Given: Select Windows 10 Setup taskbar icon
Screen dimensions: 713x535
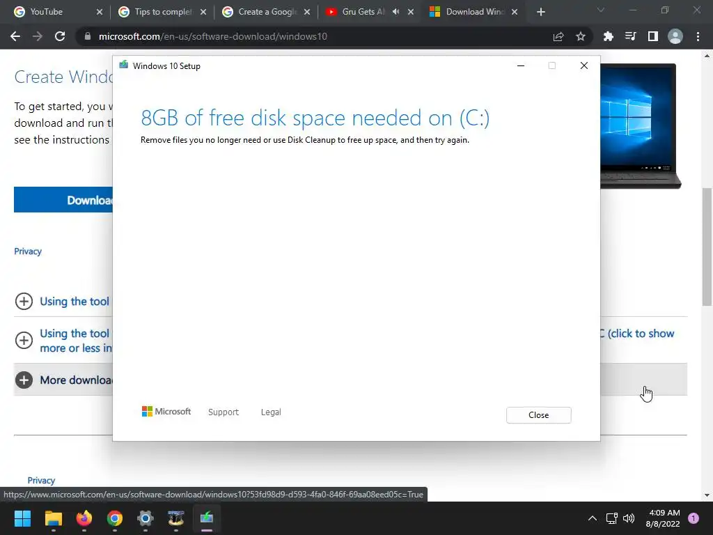Looking at the screenshot, I should pos(206,518).
